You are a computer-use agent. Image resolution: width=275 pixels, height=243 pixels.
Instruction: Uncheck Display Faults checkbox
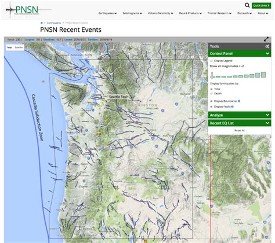coord(211,106)
